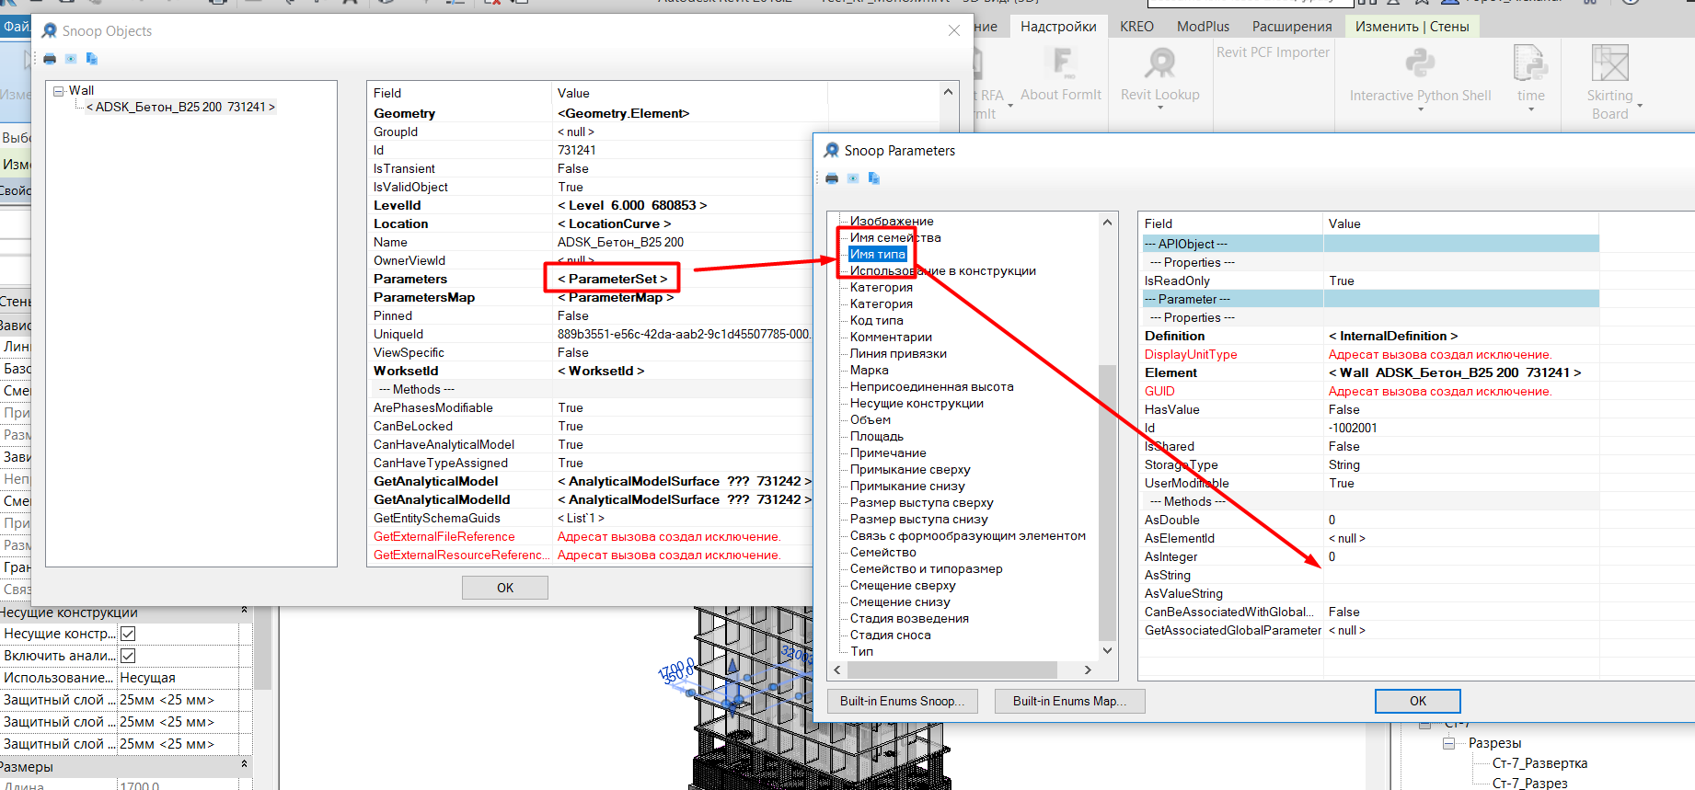Switch to the Изменить | Стены tab
This screenshot has height=790, width=1695.
(1412, 27)
